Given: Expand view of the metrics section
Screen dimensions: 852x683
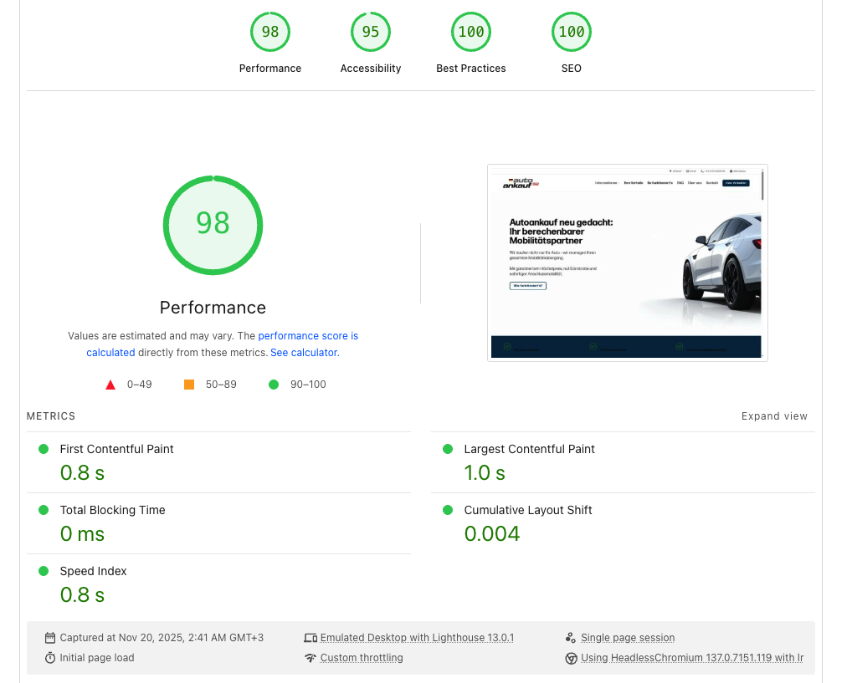Looking at the screenshot, I should (774, 415).
